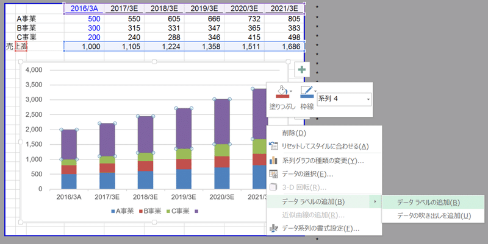Open the 枠線 outline dropdown arrow
The image size is (488, 244).
315,91
